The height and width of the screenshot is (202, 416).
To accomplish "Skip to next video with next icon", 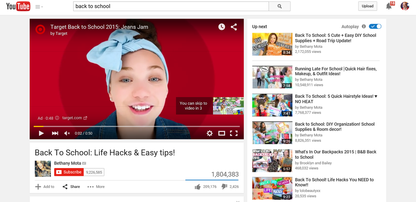I will point(55,133).
